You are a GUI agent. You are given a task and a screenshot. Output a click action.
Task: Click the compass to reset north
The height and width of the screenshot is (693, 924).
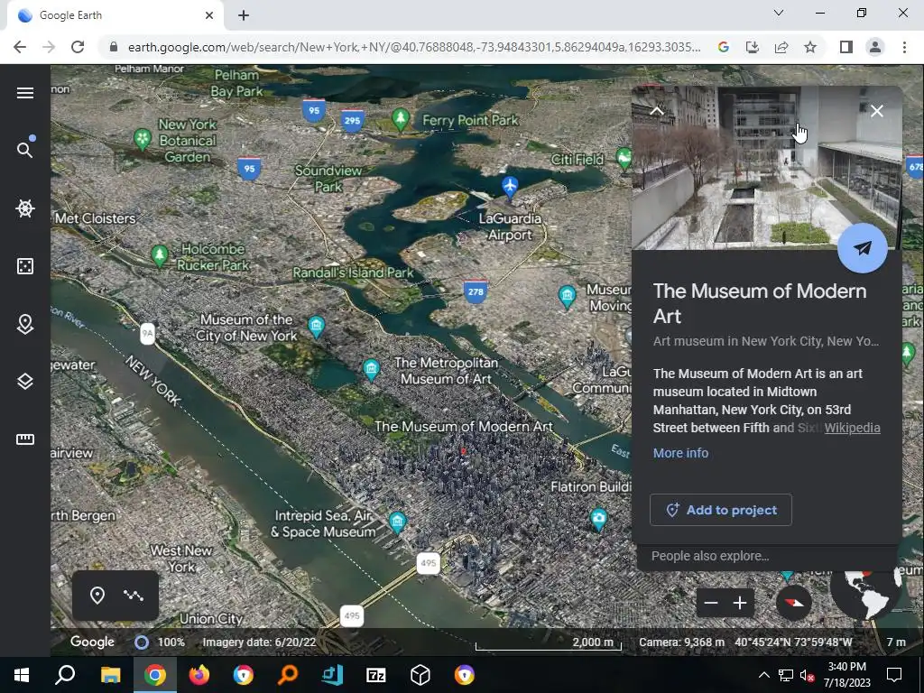(x=793, y=602)
